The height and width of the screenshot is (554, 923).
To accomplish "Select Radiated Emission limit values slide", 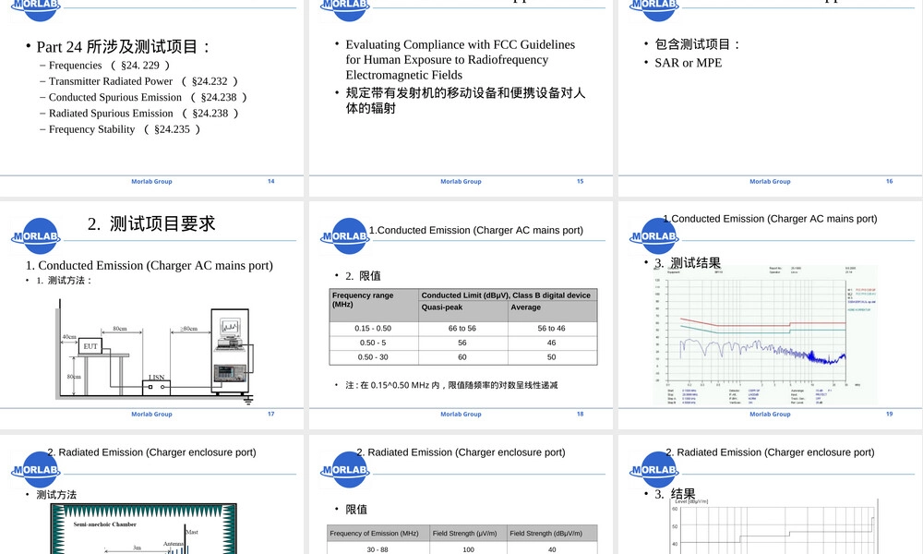I will coord(461,495).
